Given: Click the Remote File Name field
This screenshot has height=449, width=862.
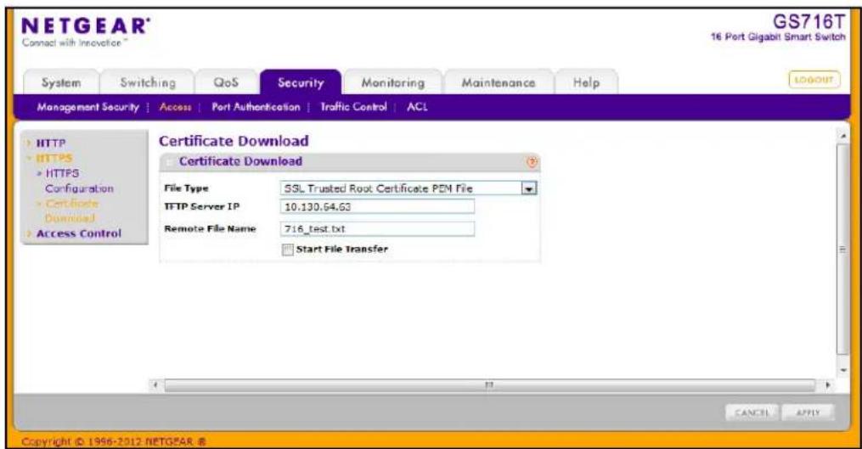Looking at the screenshot, I should click(x=377, y=228).
